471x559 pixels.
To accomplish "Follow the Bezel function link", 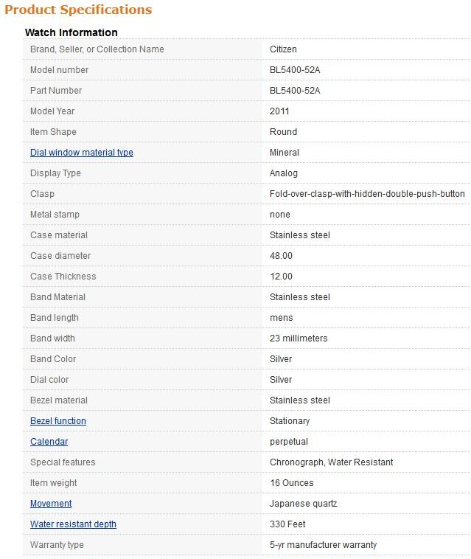I will coord(58,421).
